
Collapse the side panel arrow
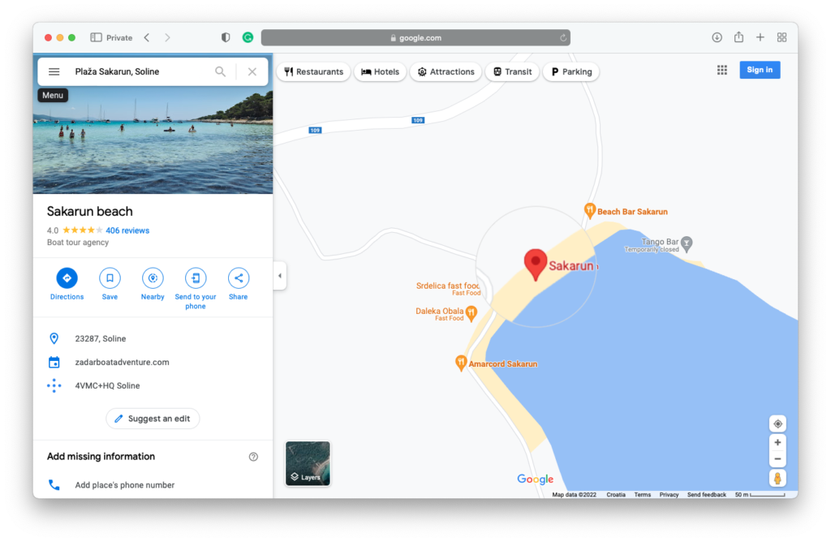tap(280, 276)
